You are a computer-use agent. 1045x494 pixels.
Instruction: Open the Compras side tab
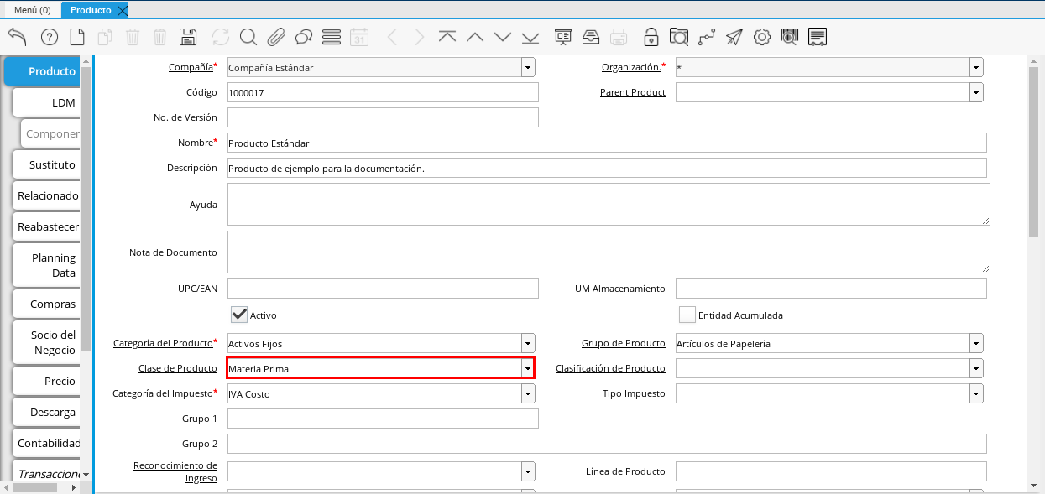coord(52,304)
